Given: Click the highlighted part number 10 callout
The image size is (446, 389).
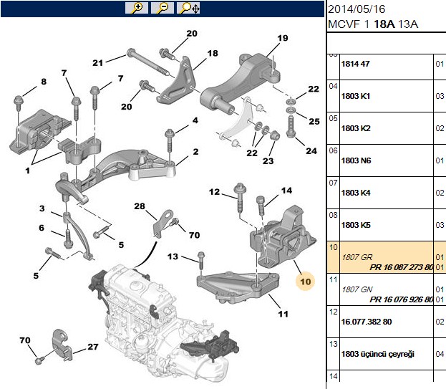Looking at the screenshot, I should click(x=305, y=282).
